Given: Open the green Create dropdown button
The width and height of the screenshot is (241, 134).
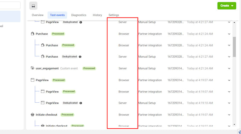Looking at the screenshot, I should (227, 6).
